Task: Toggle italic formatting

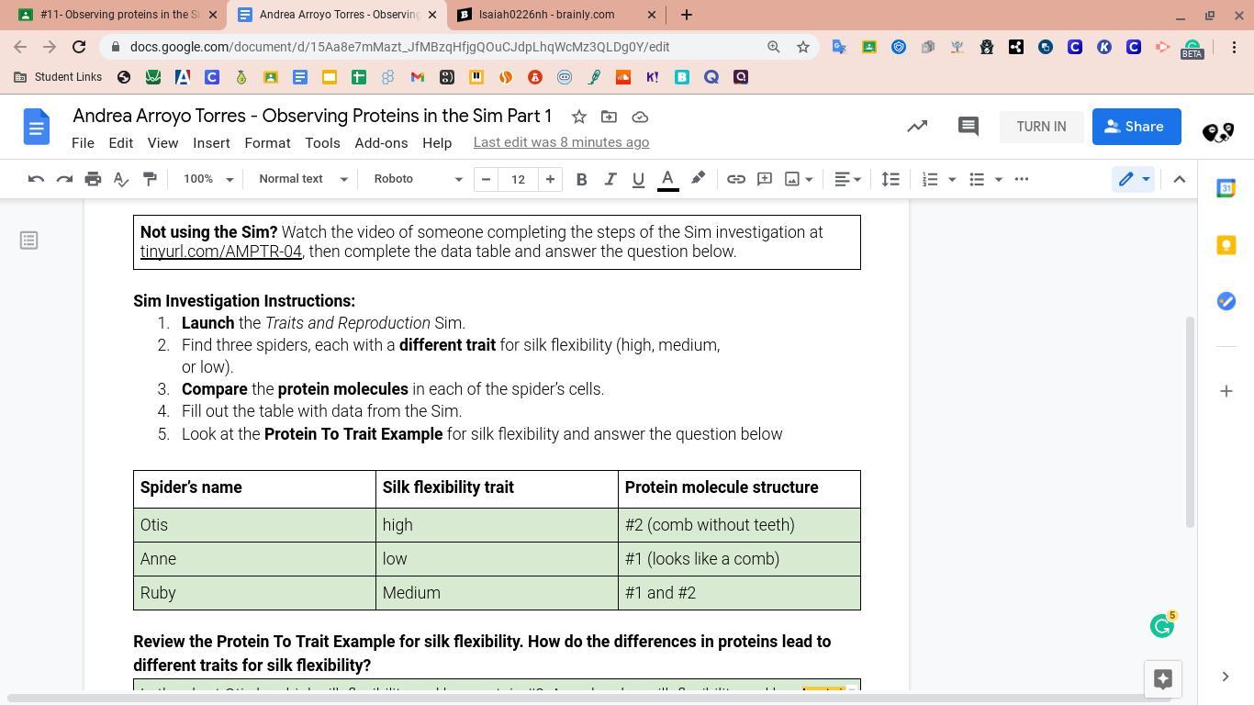Action: 610,179
